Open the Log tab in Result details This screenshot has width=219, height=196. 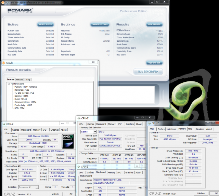28,79
